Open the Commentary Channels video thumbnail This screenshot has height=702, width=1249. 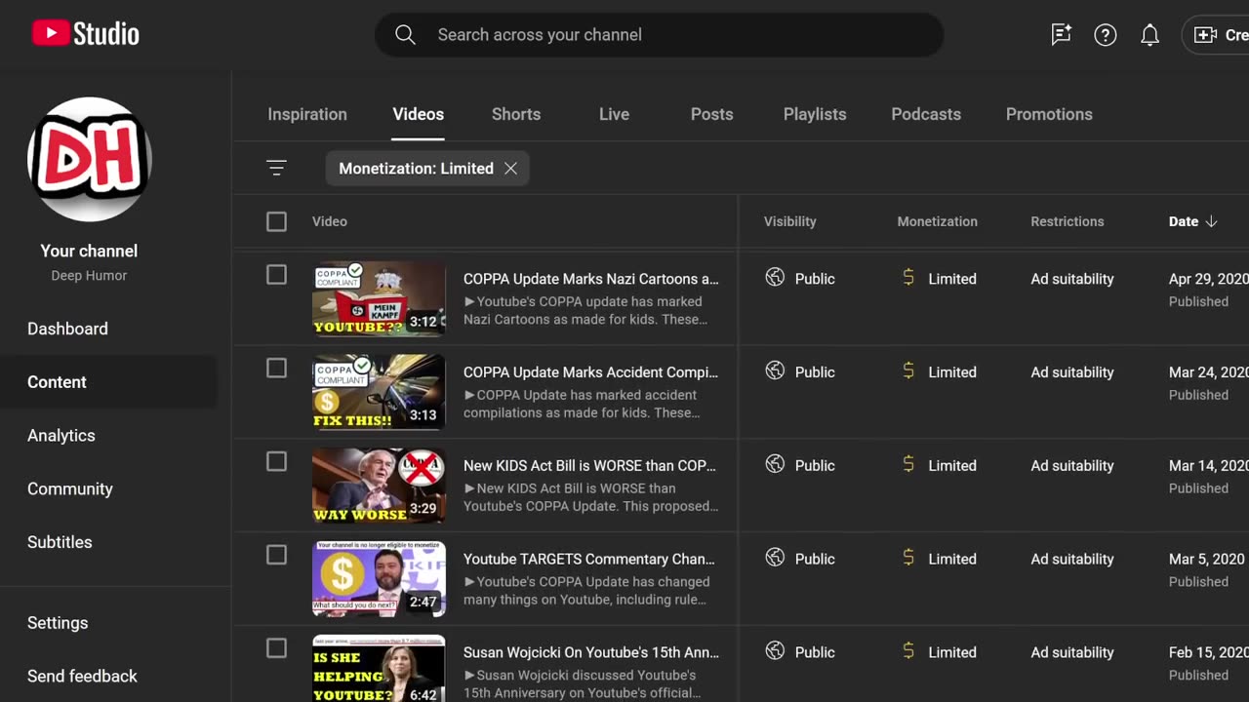click(x=379, y=579)
